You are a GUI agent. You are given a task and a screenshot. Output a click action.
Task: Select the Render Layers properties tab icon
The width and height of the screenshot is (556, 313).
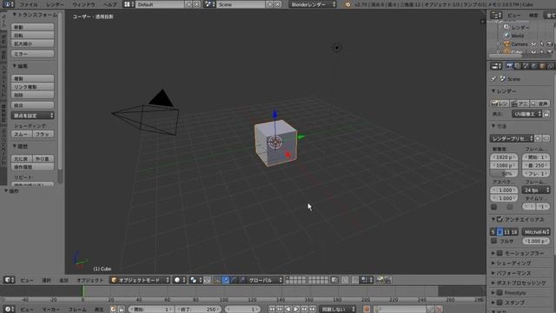click(x=518, y=66)
